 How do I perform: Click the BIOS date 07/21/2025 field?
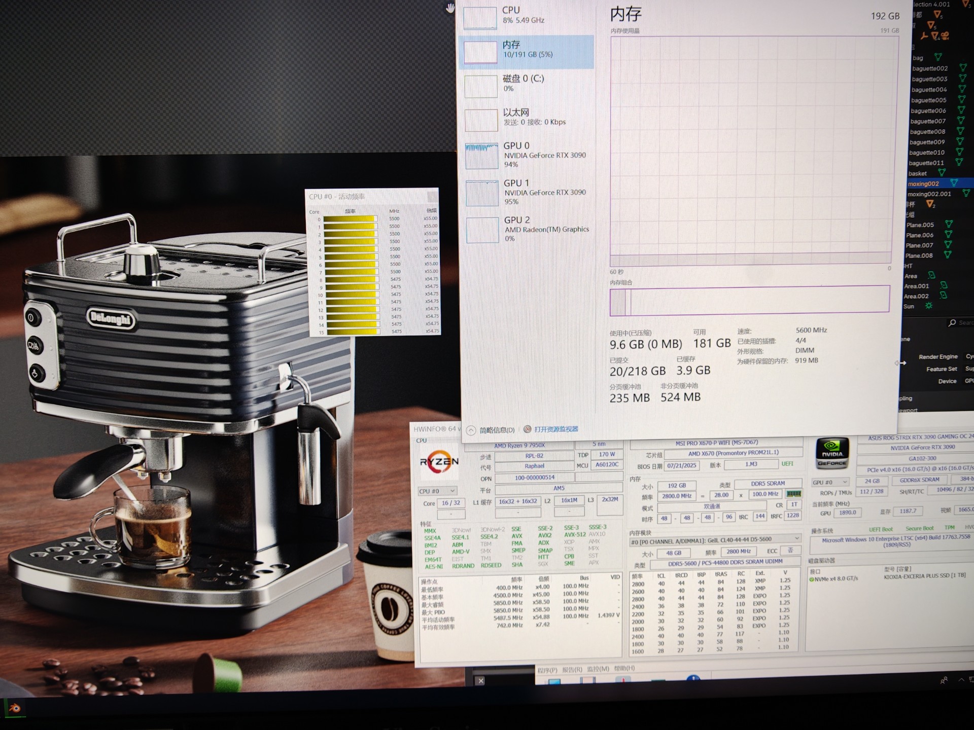[682, 465]
